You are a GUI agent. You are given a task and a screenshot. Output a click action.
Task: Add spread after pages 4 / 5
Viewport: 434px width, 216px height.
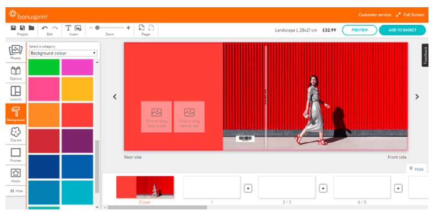[x=398, y=188]
